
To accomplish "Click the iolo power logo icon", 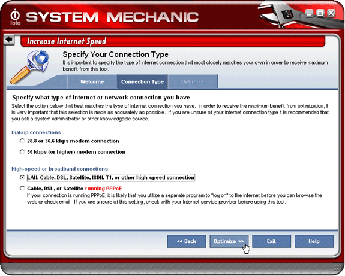I will click(15, 17).
